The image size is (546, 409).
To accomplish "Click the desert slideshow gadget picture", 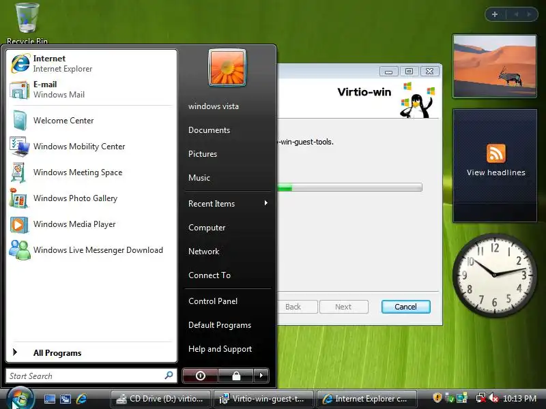I will click(x=495, y=66).
